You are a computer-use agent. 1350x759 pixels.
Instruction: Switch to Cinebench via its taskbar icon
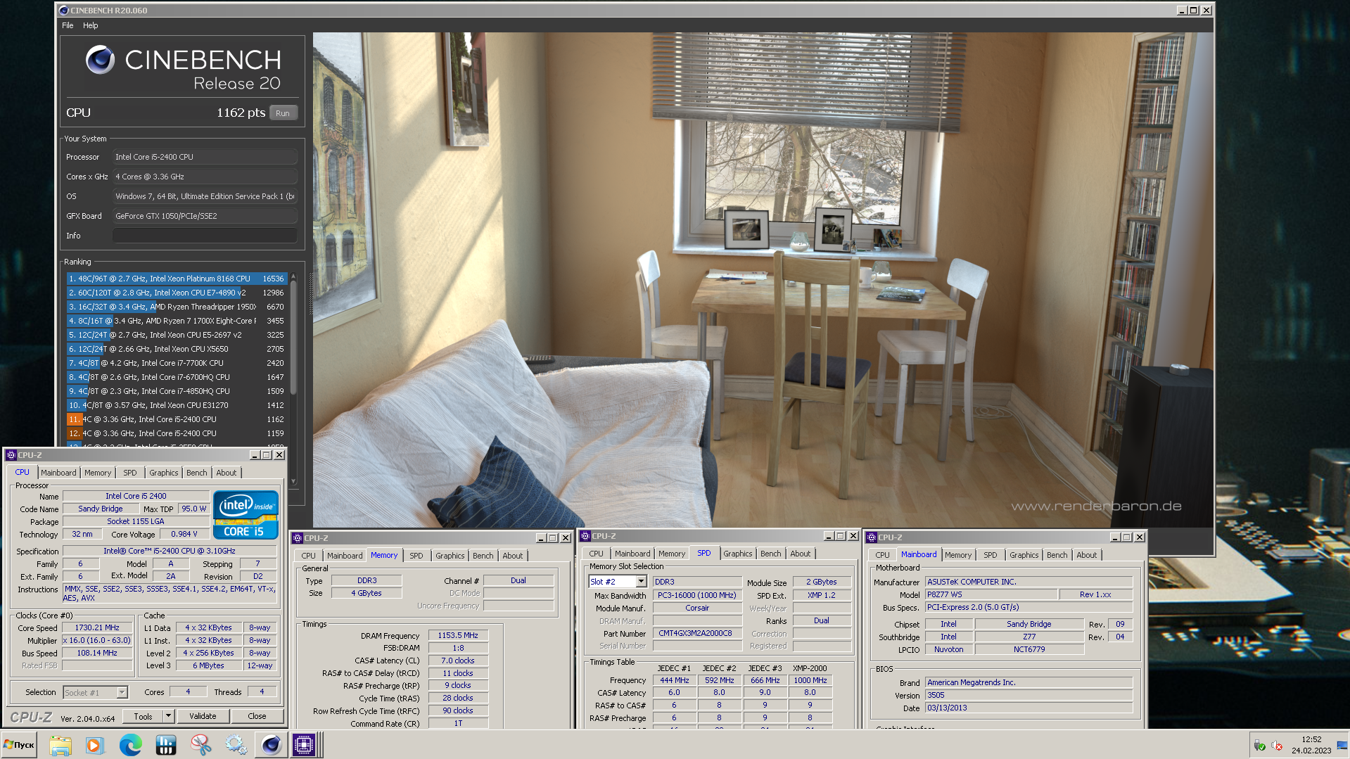pos(271,745)
